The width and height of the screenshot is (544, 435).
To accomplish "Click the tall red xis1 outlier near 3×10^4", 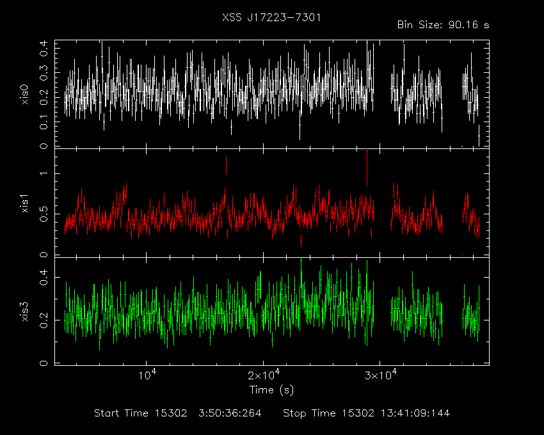I will click(367, 167).
